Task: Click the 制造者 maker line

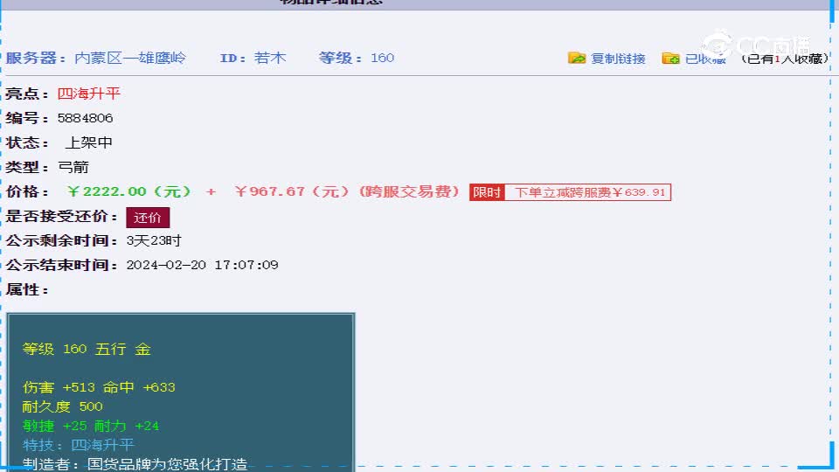Action: [135, 463]
